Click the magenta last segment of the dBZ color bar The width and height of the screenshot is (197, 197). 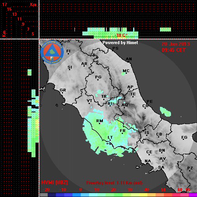coord(193,195)
